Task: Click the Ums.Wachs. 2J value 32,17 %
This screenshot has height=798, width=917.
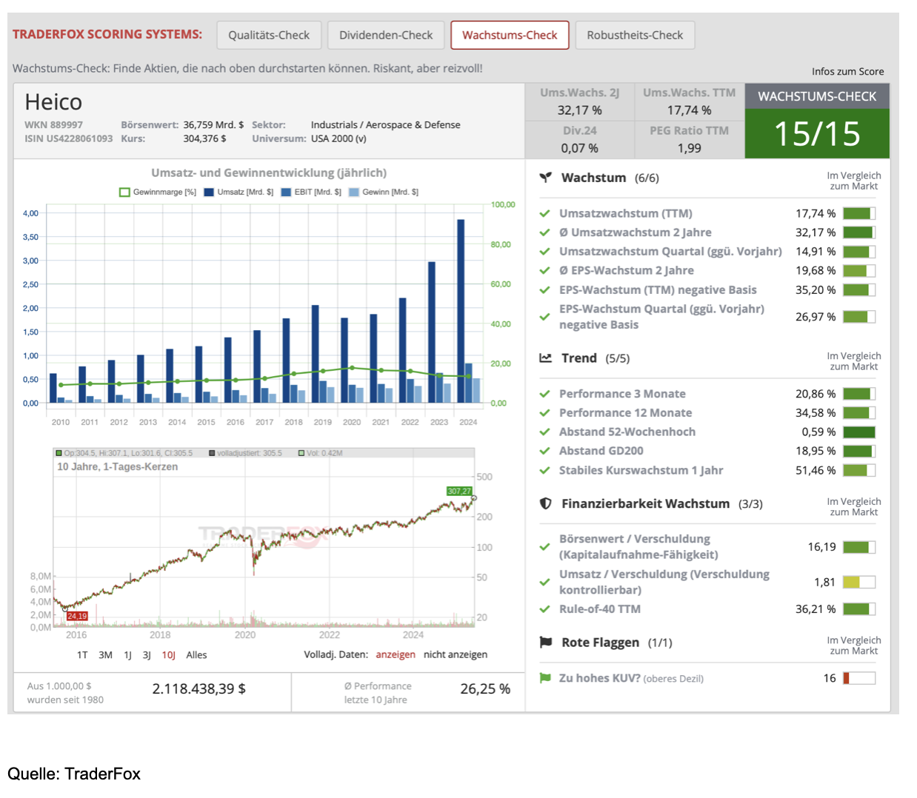Action: tap(579, 110)
